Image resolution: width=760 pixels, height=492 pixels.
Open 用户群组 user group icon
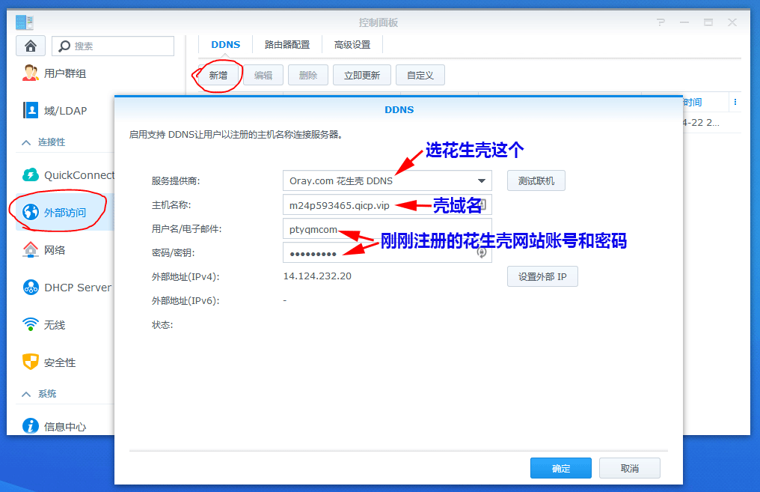[31, 73]
